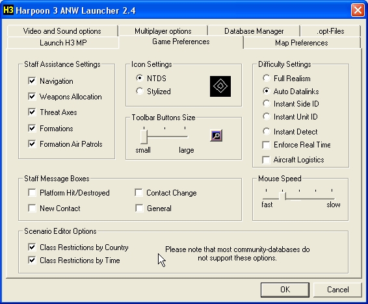
Task: Select Auto Datalinks difficulty
Action: [x=267, y=91]
